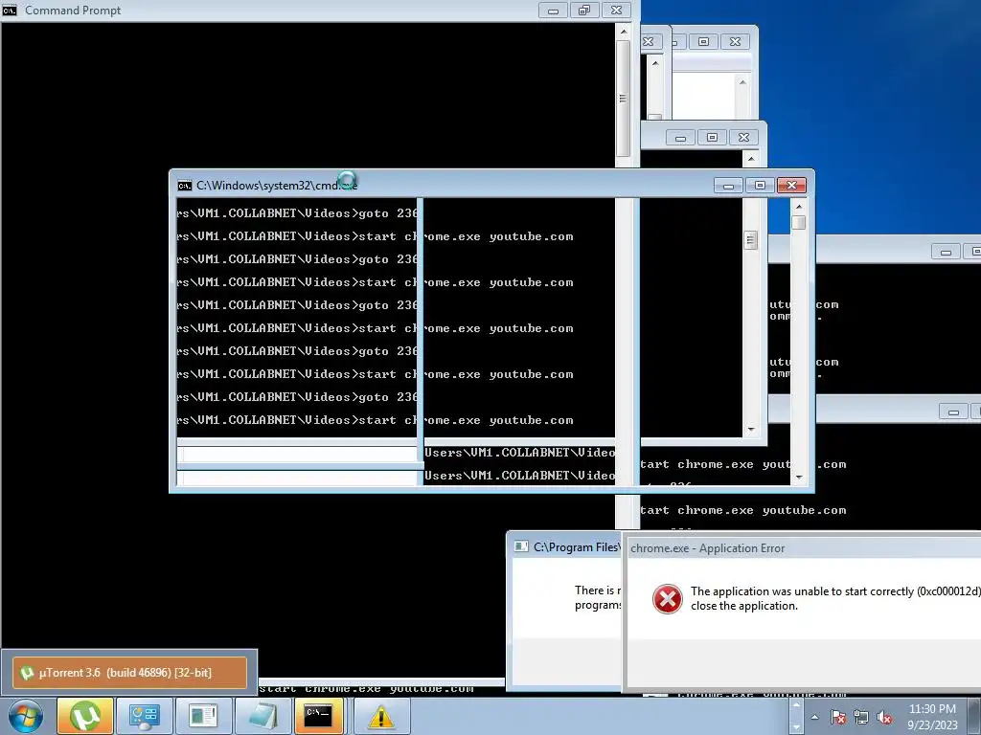Switch to the cmd taskbar icon
981x735 pixels.
317,716
